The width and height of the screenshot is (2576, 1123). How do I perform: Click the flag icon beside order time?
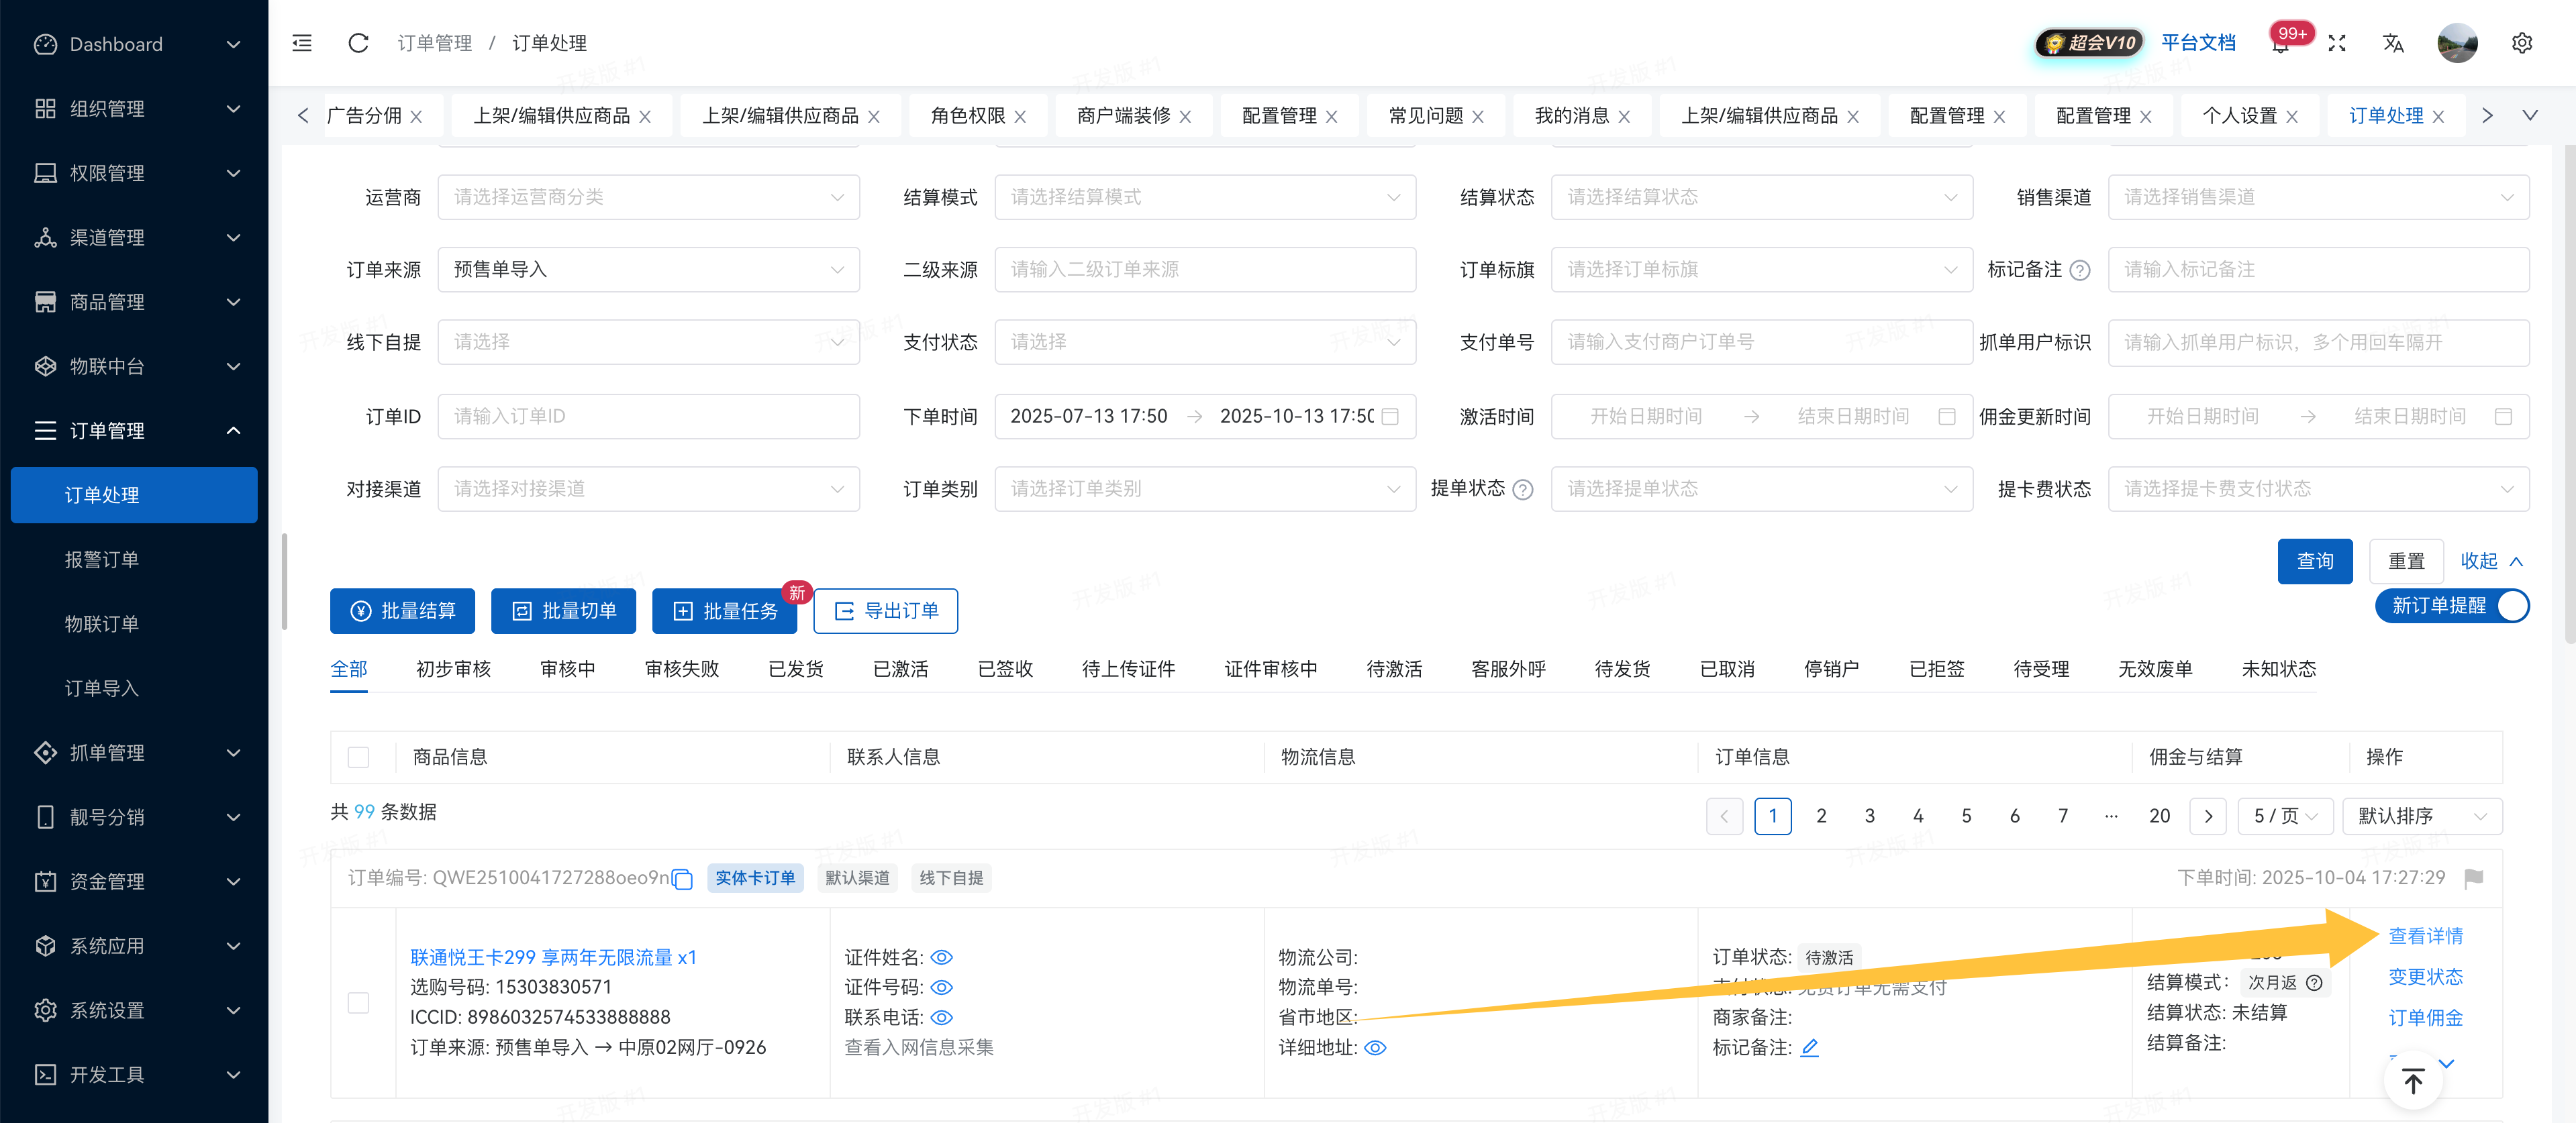tap(2474, 878)
